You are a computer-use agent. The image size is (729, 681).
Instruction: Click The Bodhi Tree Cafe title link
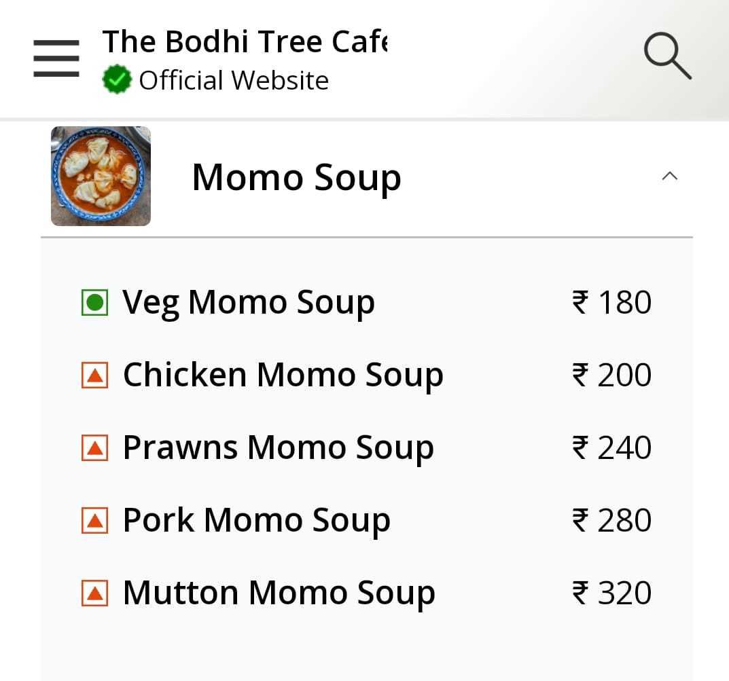tap(245, 41)
